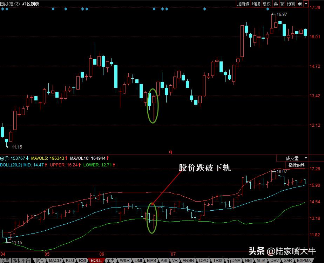Open the 资讯 news tab

point(40,260)
